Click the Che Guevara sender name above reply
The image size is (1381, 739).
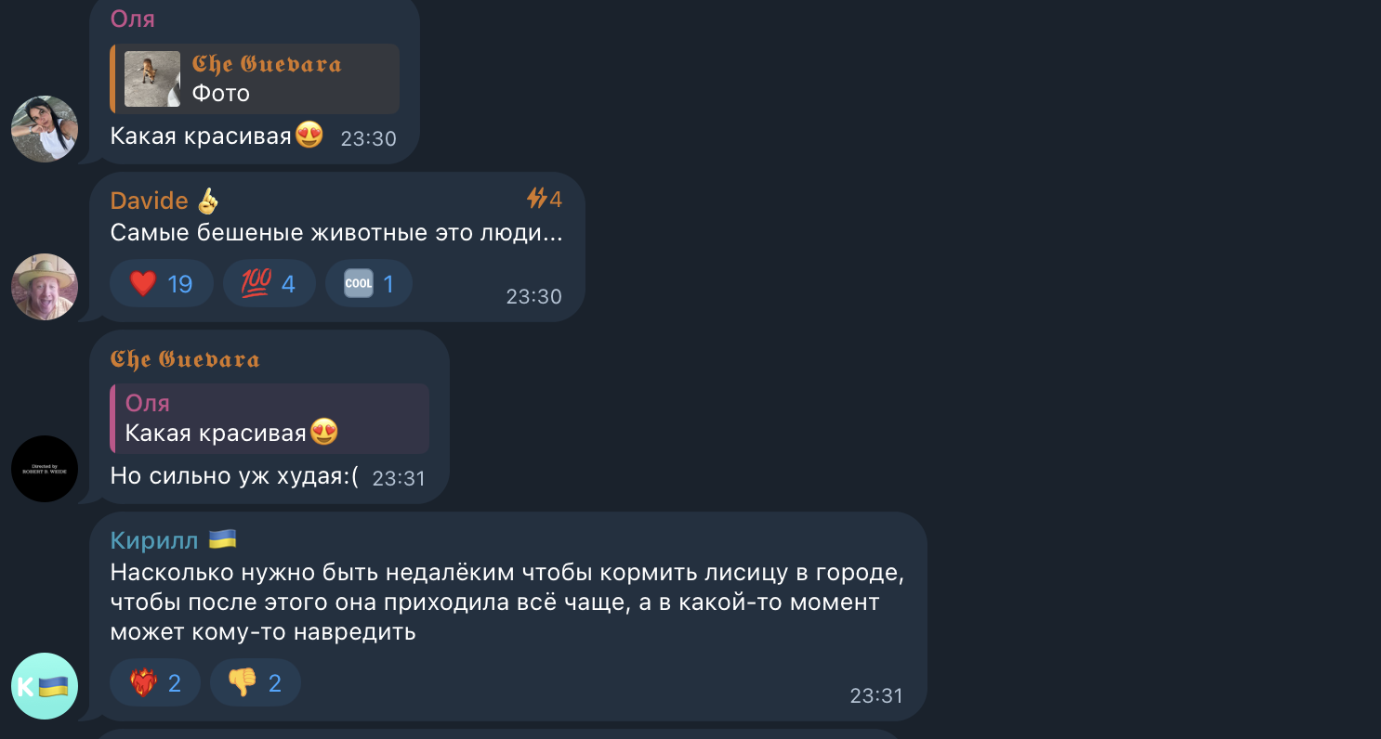[x=185, y=359]
